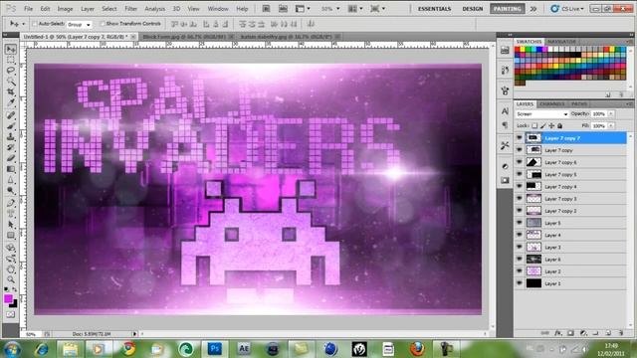Select the History Brush tool
The image size is (637, 358).
click(x=11, y=147)
